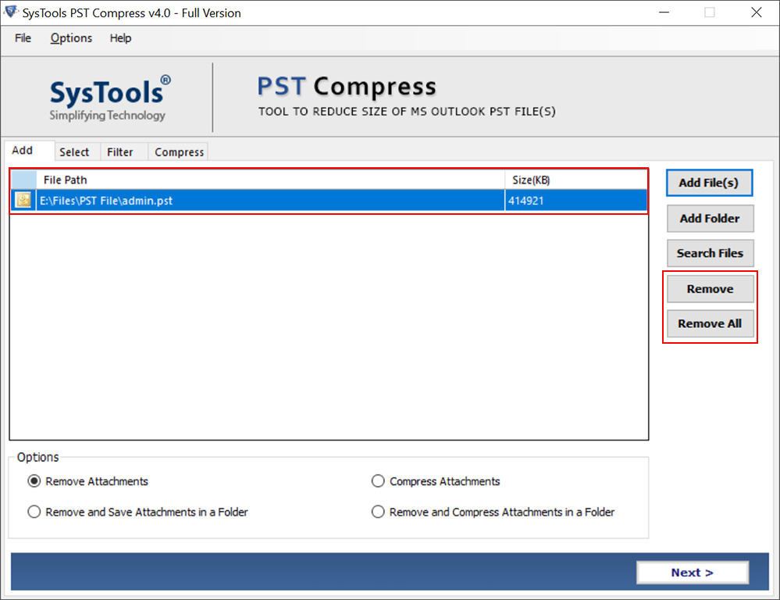Click the 414921 size cell
Viewport: 780px width, 600px height.
tap(576, 201)
